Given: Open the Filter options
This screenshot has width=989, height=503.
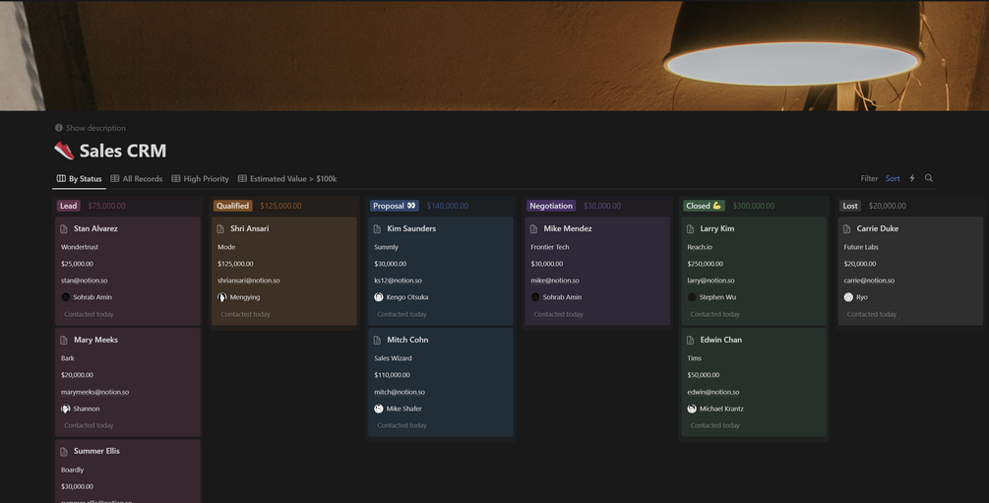Looking at the screenshot, I should (869, 178).
